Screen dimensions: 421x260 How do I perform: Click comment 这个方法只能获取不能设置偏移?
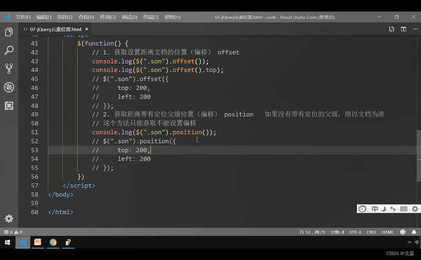click(x=144, y=124)
